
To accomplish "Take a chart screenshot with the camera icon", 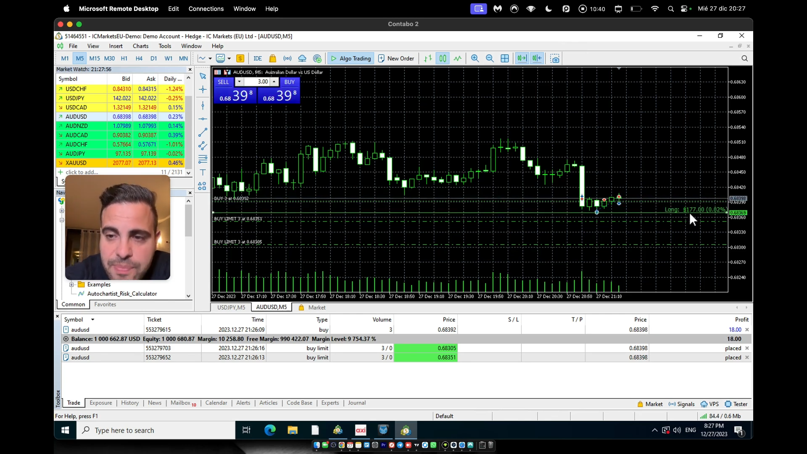I will pos(555,58).
